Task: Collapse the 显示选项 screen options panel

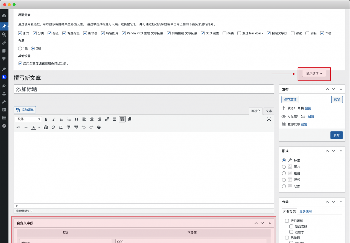Action: coord(314,74)
